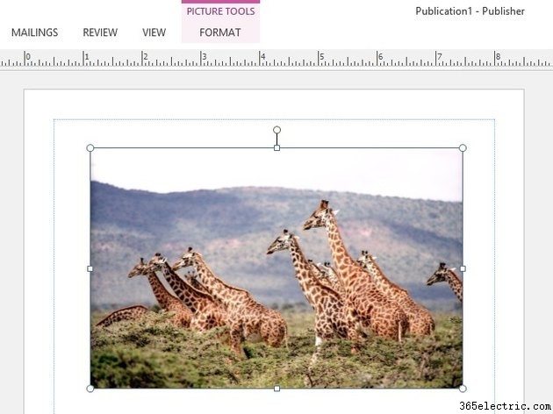Click the rotation handle above the picture
The image size is (553, 414).
276,130
